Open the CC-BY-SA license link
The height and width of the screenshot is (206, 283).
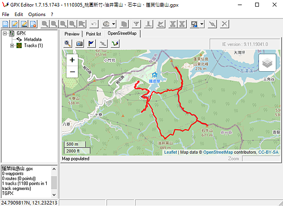(268, 152)
